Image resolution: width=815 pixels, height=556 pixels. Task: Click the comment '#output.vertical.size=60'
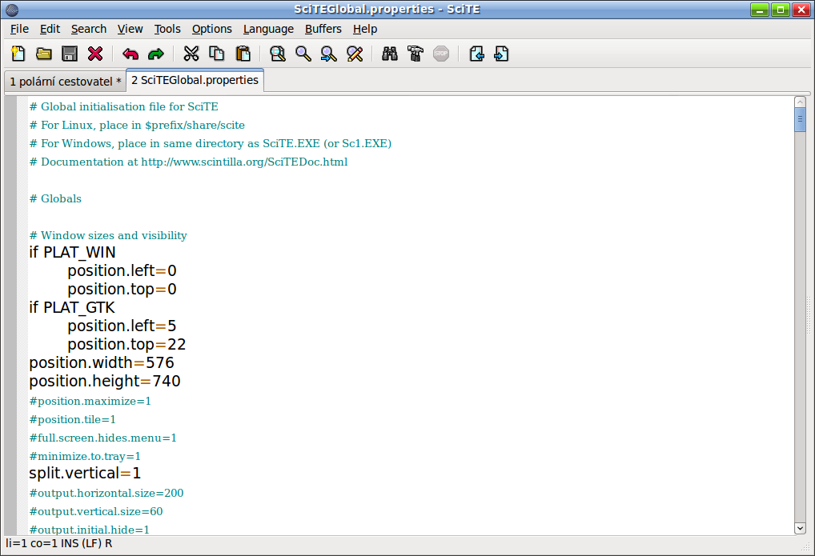click(x=96, y=511)
